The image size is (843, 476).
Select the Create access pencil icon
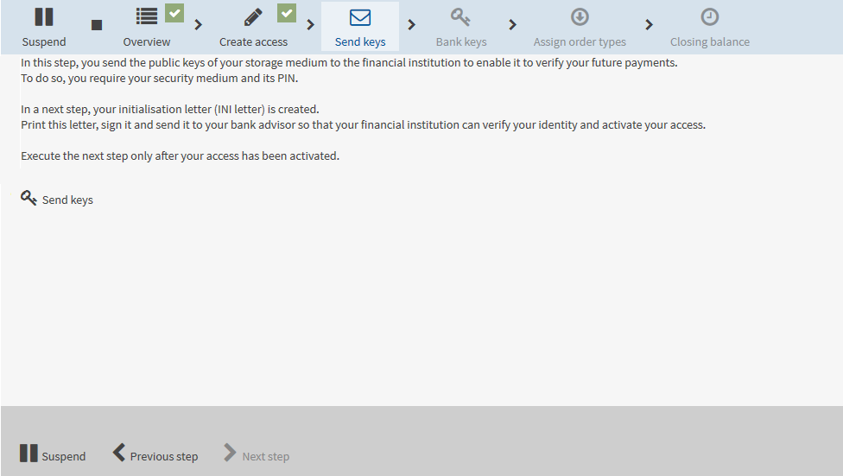tap(253, 17)
